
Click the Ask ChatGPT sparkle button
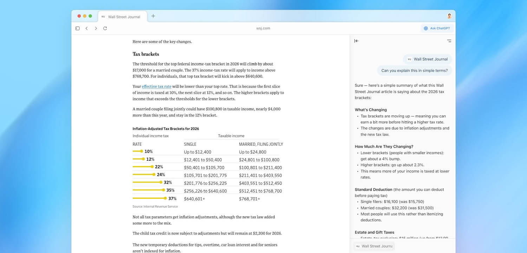pyautogui.click(x=437, y=28)
